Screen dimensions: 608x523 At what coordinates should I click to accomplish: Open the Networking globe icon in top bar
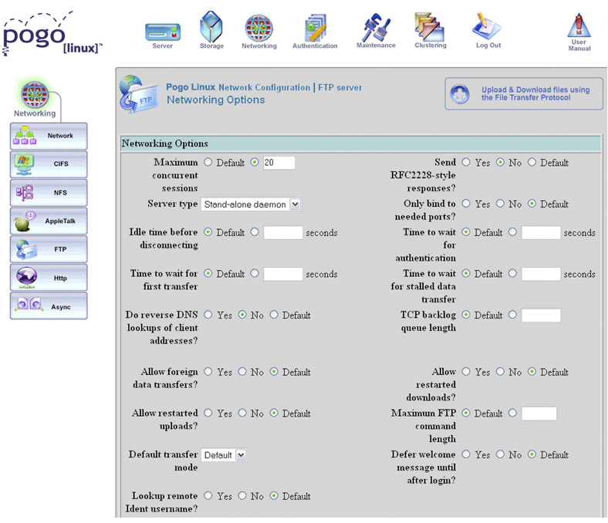pos(258,28)
